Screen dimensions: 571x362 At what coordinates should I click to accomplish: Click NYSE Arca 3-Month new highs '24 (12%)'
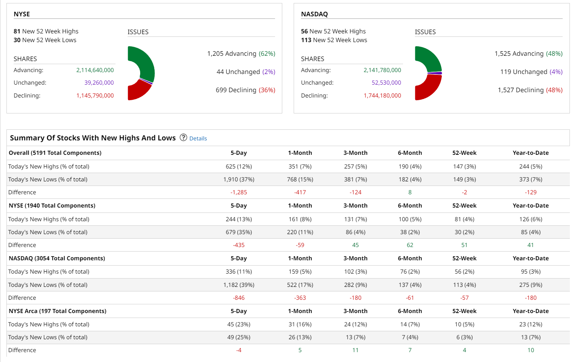(x=356, y=324)
